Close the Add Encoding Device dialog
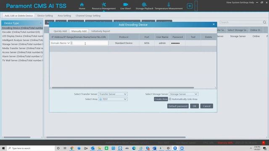269x151 pixels. pos(214,24)
